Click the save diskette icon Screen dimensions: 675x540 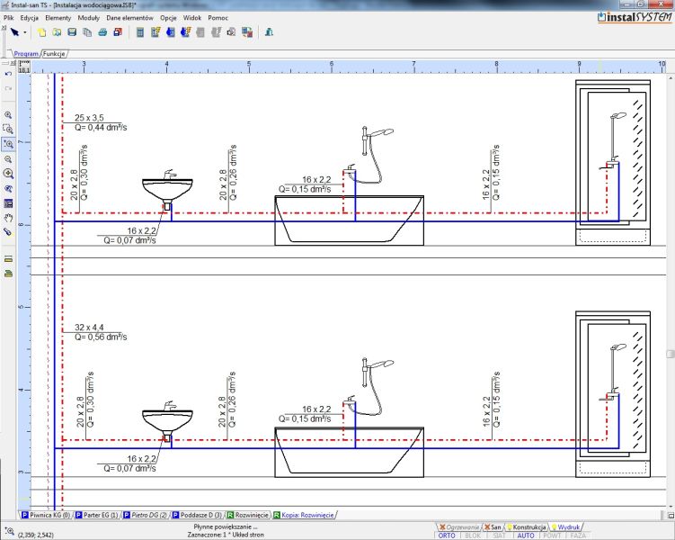click(x=72, y=32)
